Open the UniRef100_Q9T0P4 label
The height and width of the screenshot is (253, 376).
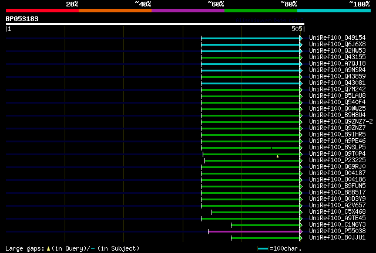coord(337,154)
